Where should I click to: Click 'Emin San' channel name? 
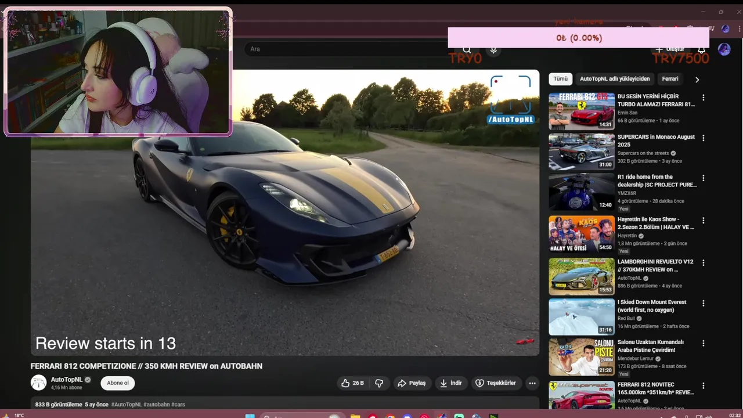pos(627,113)
